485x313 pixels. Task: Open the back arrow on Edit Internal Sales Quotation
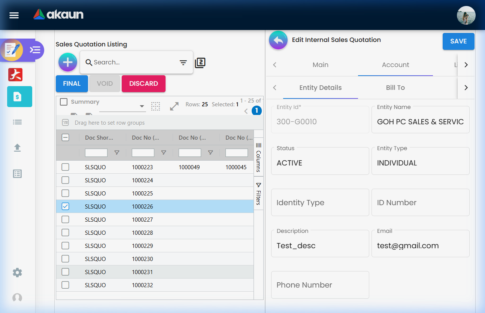pos(278,40)
